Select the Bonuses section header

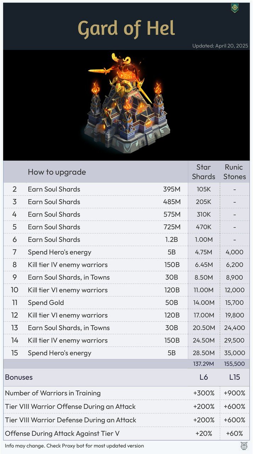pyautogui.click(x=19, y=377)
